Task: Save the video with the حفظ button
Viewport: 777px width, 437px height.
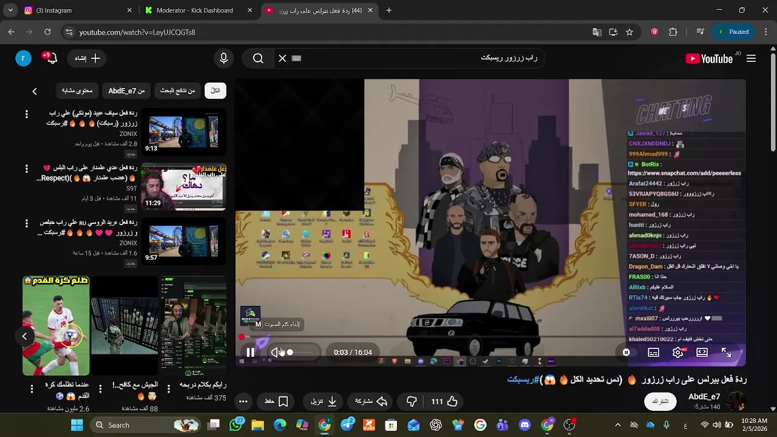Action: (x=276, y=401)
